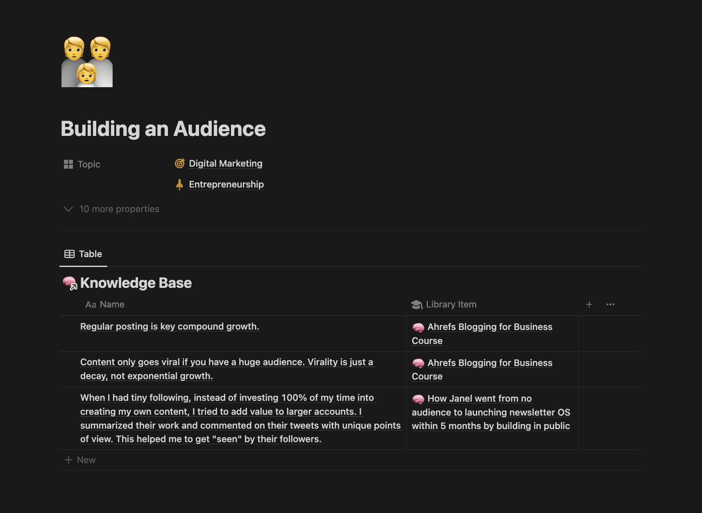Click the Building an Audience page title
The height and width of the screenshot is (513, 702).
point(163,129)
